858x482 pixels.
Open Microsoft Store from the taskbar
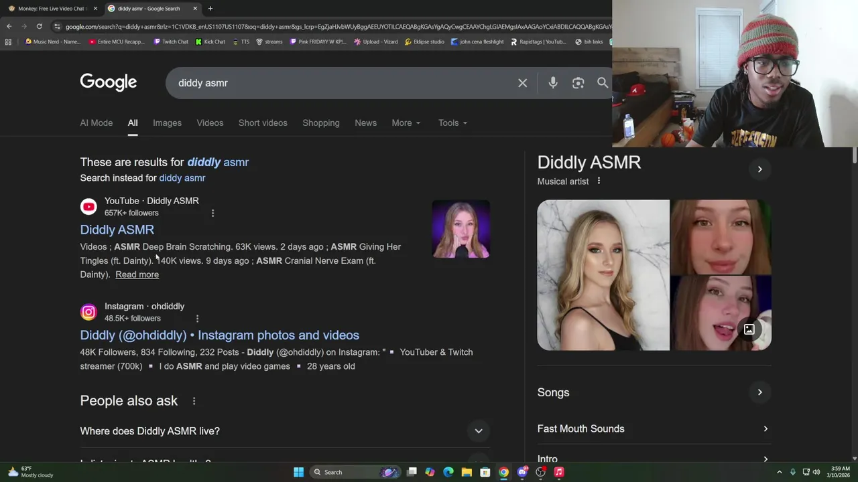[485, 472]
